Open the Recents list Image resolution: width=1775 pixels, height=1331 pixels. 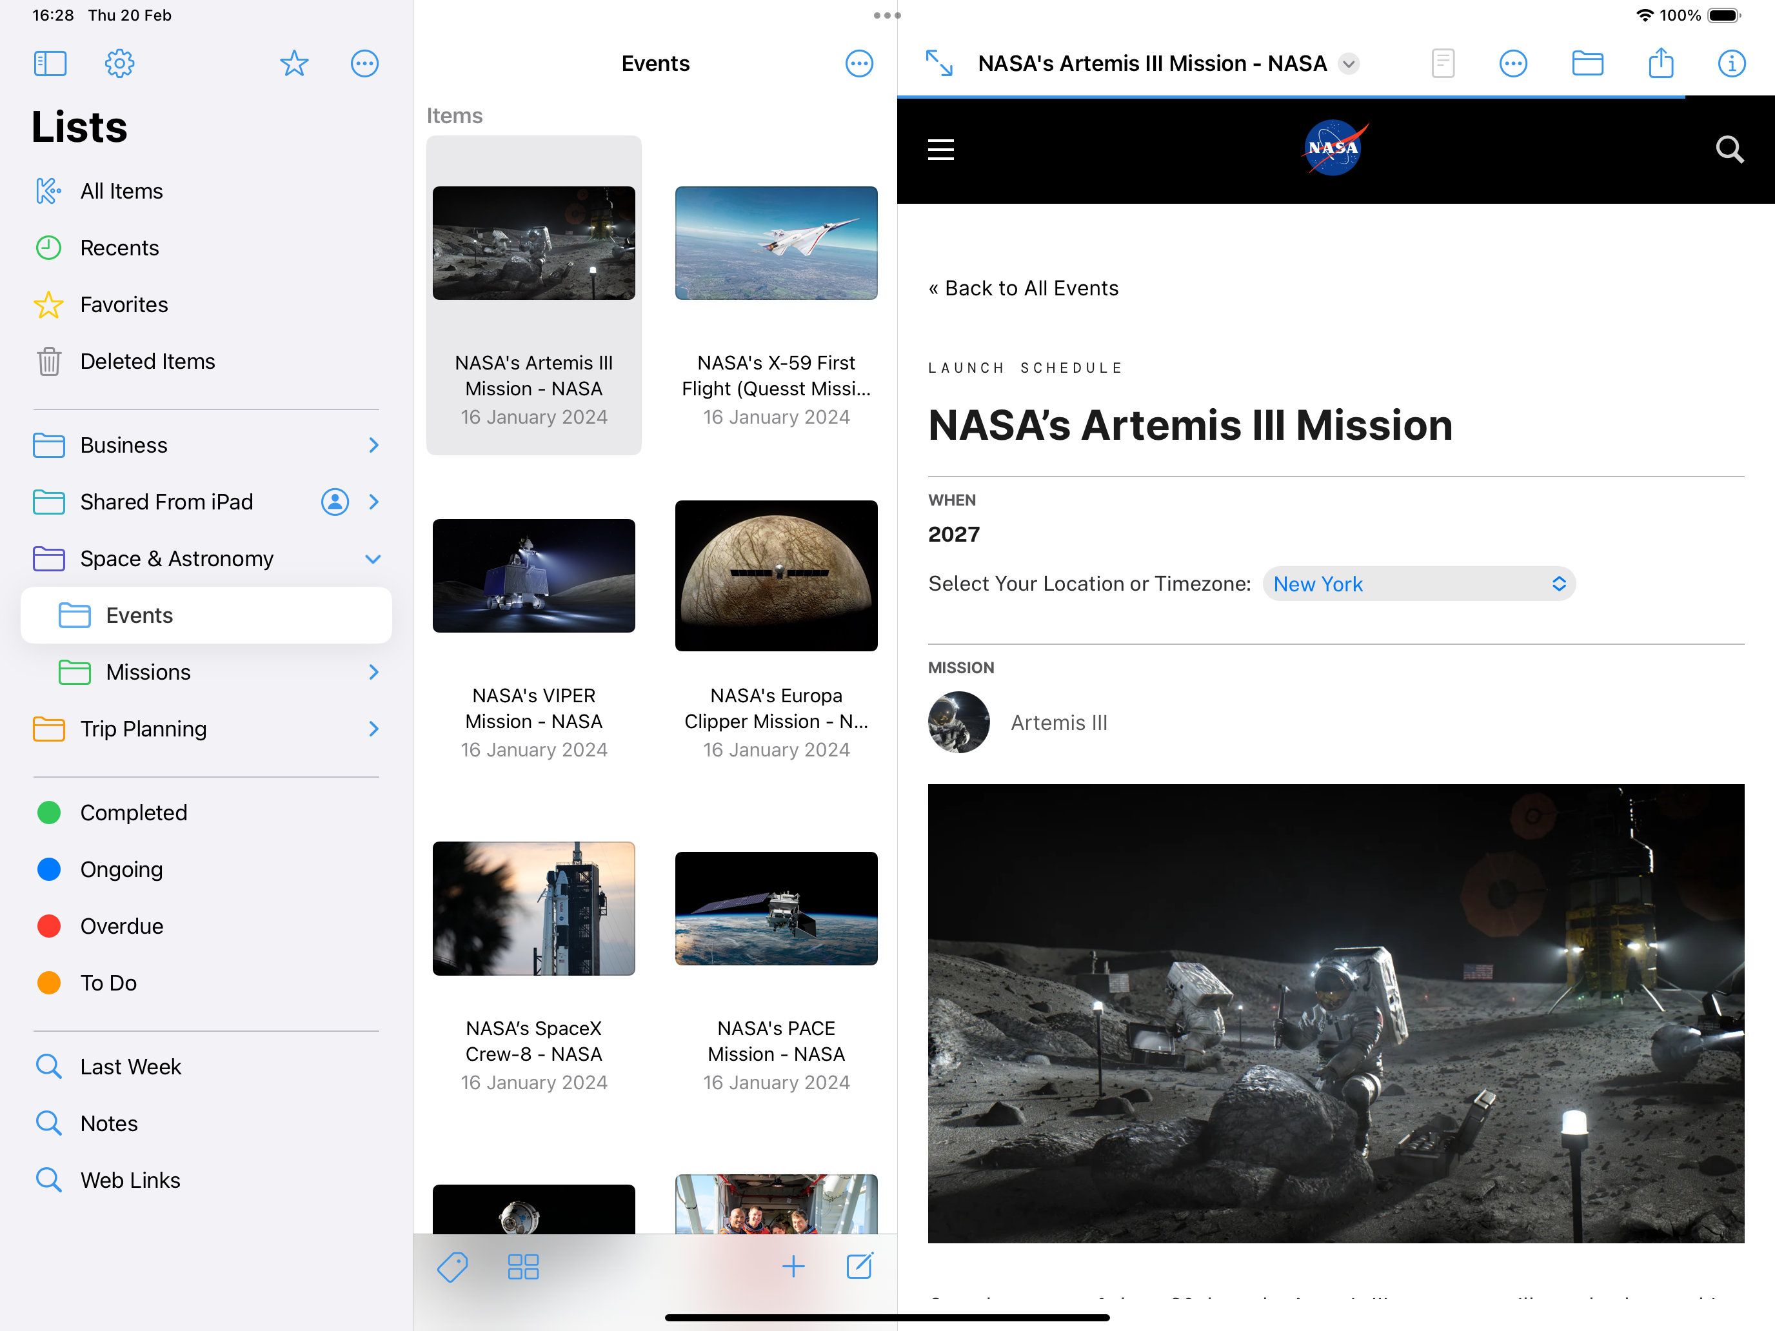click(x=205, y=248)
